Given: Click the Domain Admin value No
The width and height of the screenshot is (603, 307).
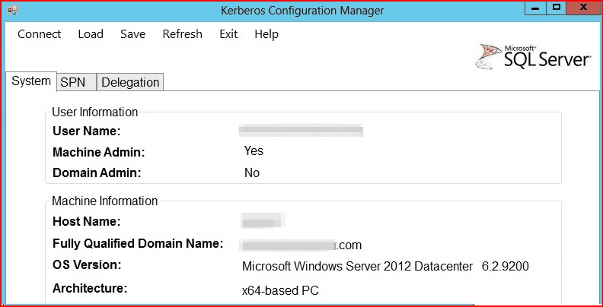Looking at the screenshot, I should tap(252, 173).
